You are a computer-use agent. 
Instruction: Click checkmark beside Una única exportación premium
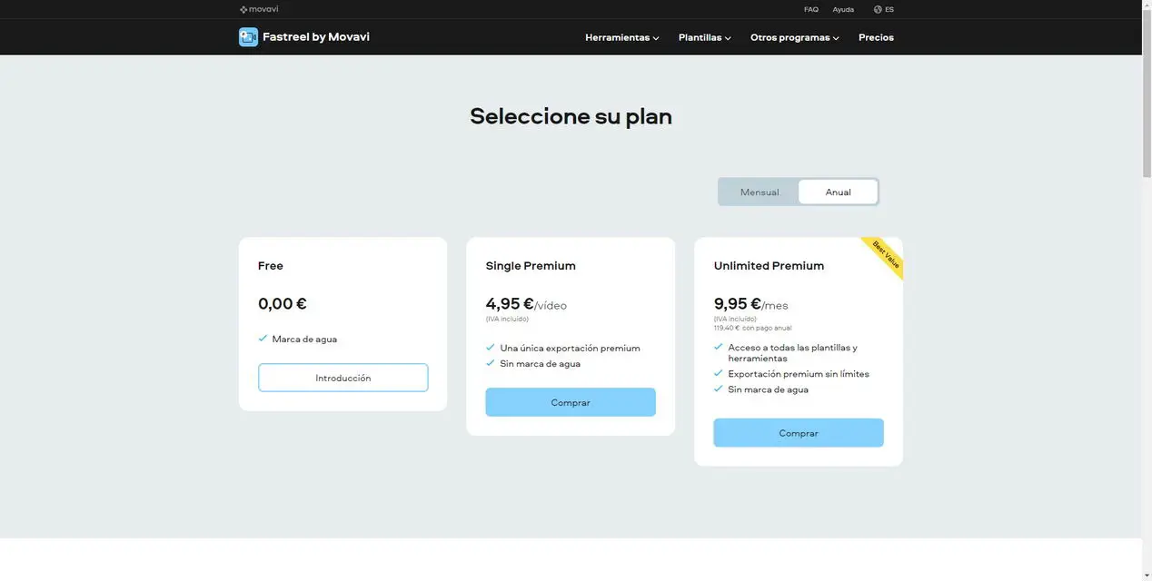491,348
